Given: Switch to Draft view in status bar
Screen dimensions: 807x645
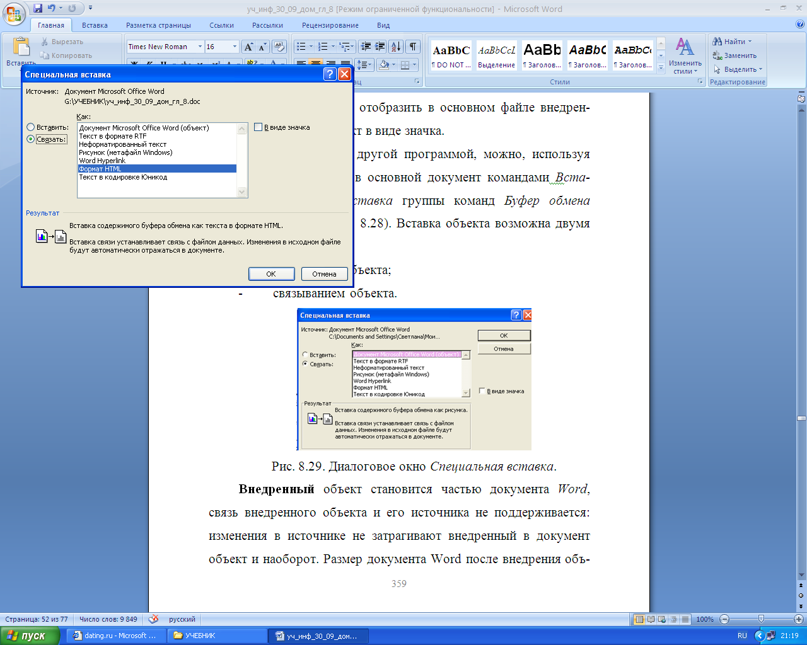Looking at the screenshot, I should (x=685, y=619).
